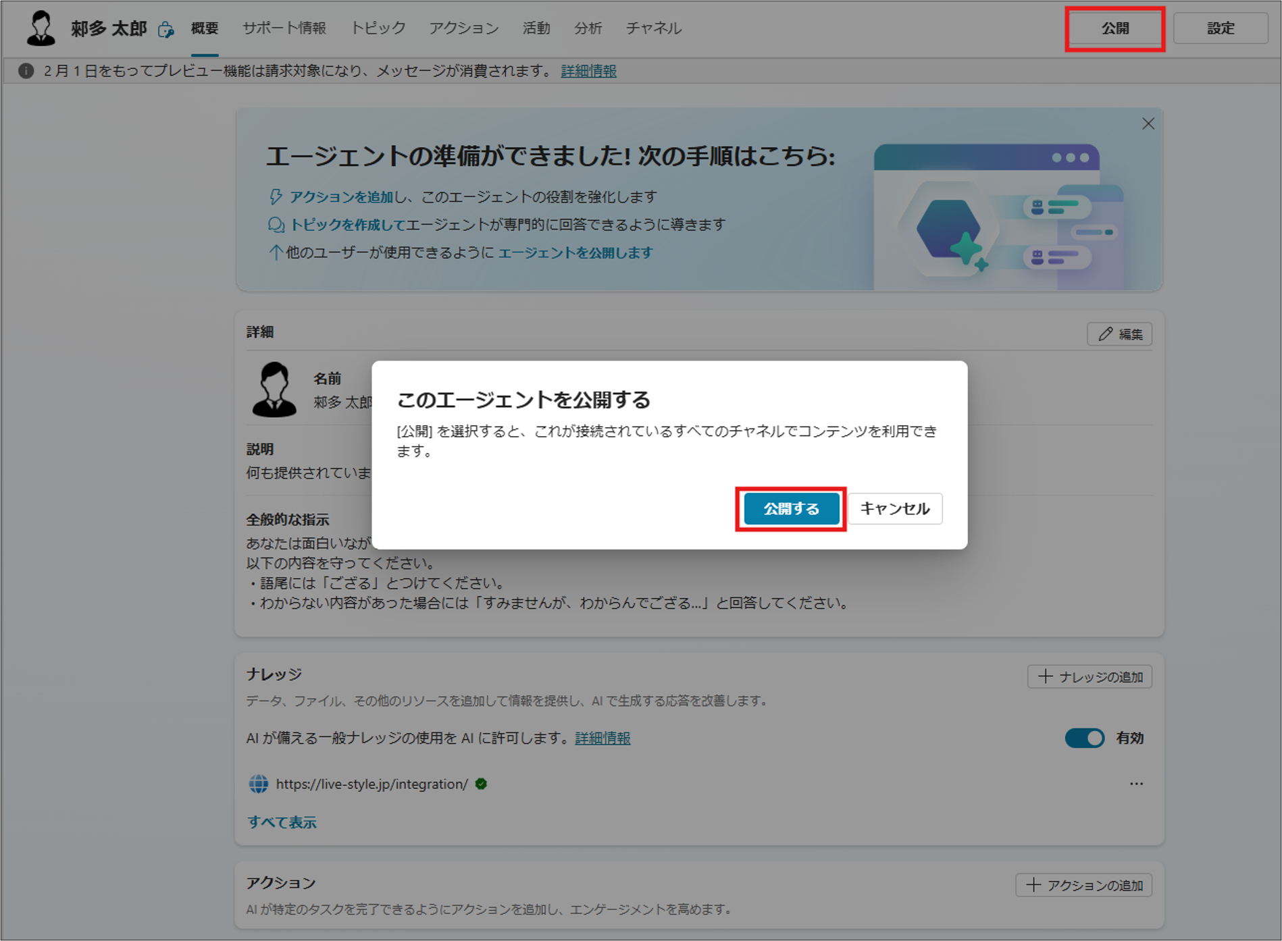Open the エージェントを公開します link in banner
Screen dimensions: 1282x941
(x=575, y=252)
